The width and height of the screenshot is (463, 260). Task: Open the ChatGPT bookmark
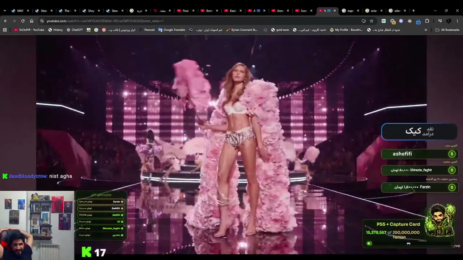75,30
